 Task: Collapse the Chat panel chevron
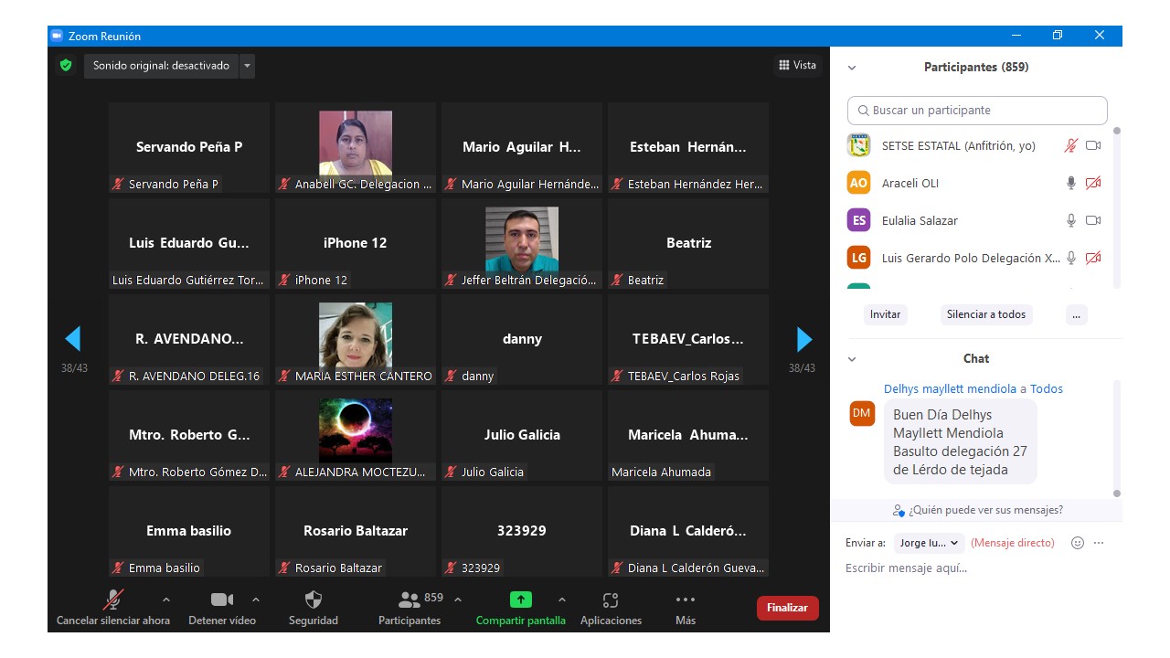[x=852, y=359]
